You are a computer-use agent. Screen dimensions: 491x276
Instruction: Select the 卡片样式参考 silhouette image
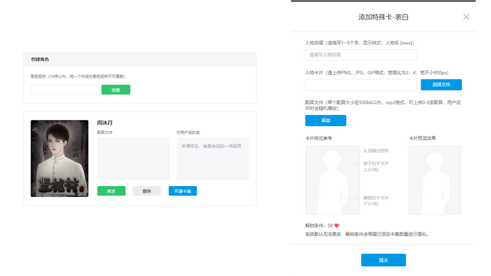[x=325, y=180]
